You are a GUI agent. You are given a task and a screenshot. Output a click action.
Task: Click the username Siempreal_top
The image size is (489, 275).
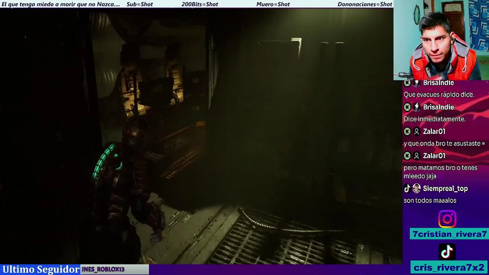pyautogui.click(x=445, y=189)
